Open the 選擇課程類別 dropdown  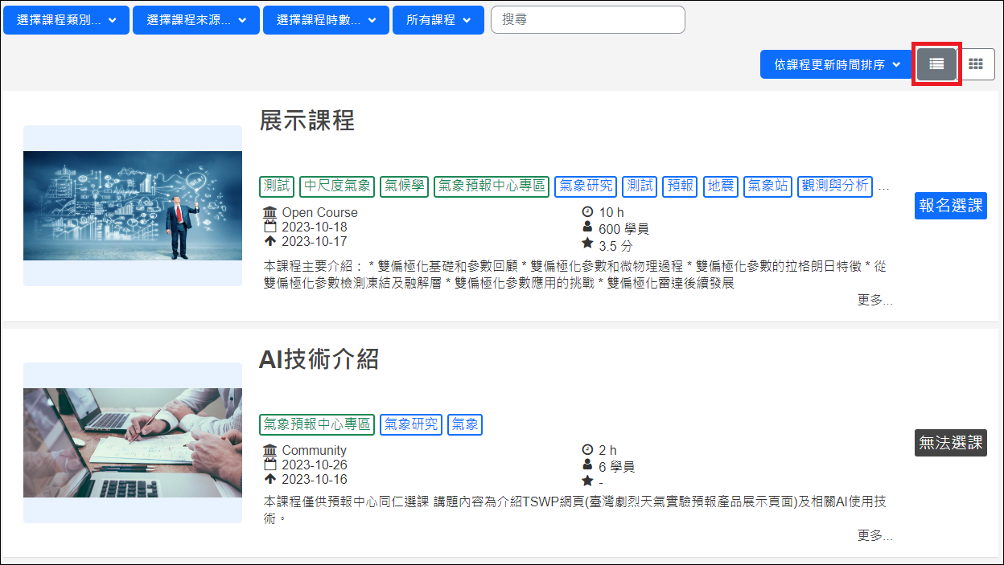pos(66,20)
